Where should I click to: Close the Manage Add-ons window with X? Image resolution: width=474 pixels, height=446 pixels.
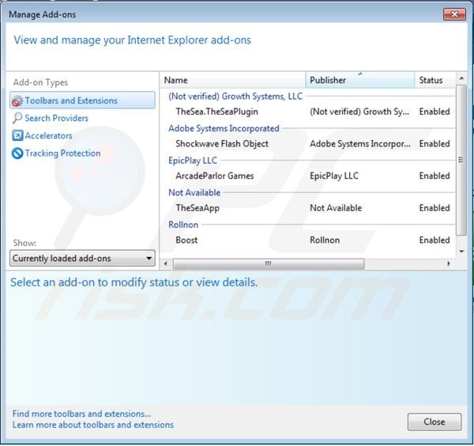pyautogui.click(x=454, y=14)
